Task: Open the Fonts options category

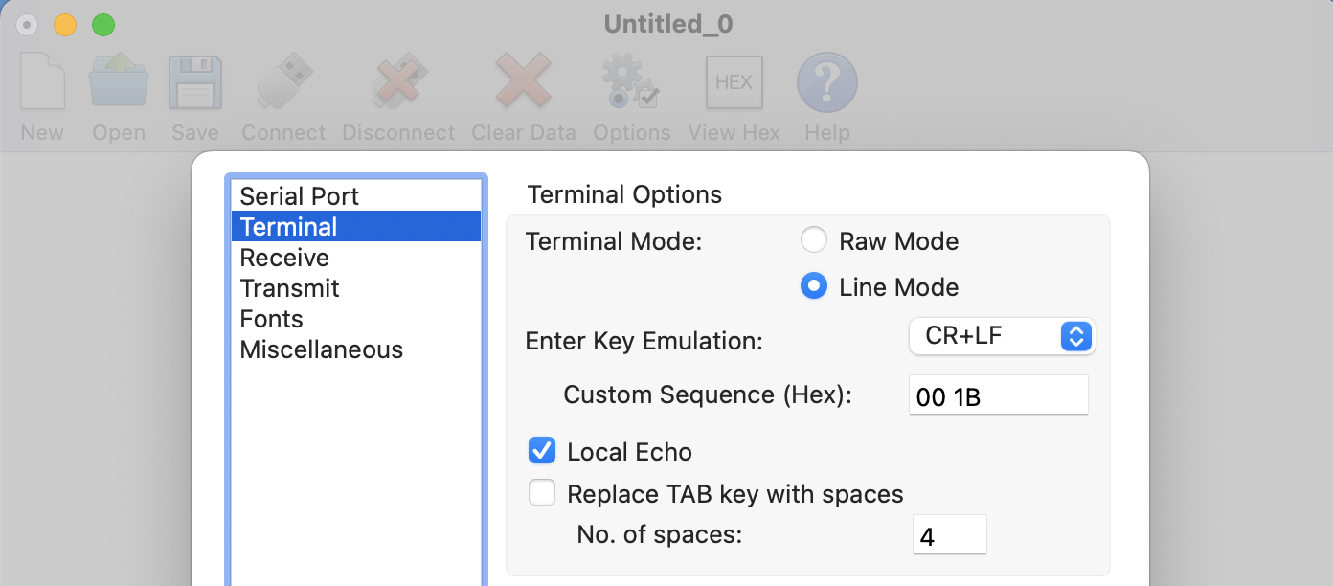Action: [271, 319]
